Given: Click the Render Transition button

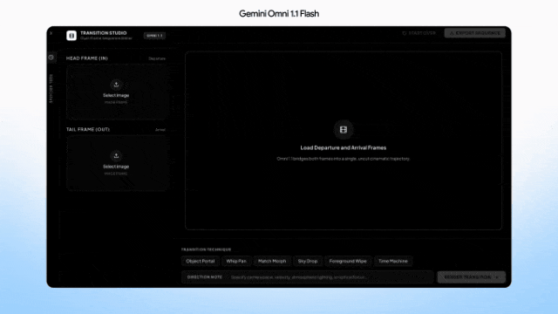Looking at the screenshot, I should click(471, 277).
